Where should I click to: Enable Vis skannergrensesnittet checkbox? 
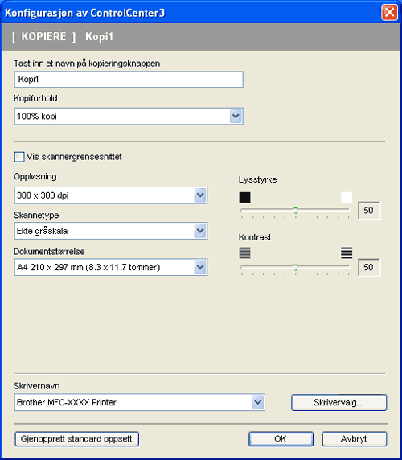click(x=19, y=157)
